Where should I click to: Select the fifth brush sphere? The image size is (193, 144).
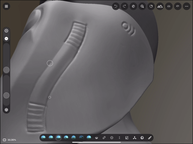click(x=74, y=138)
